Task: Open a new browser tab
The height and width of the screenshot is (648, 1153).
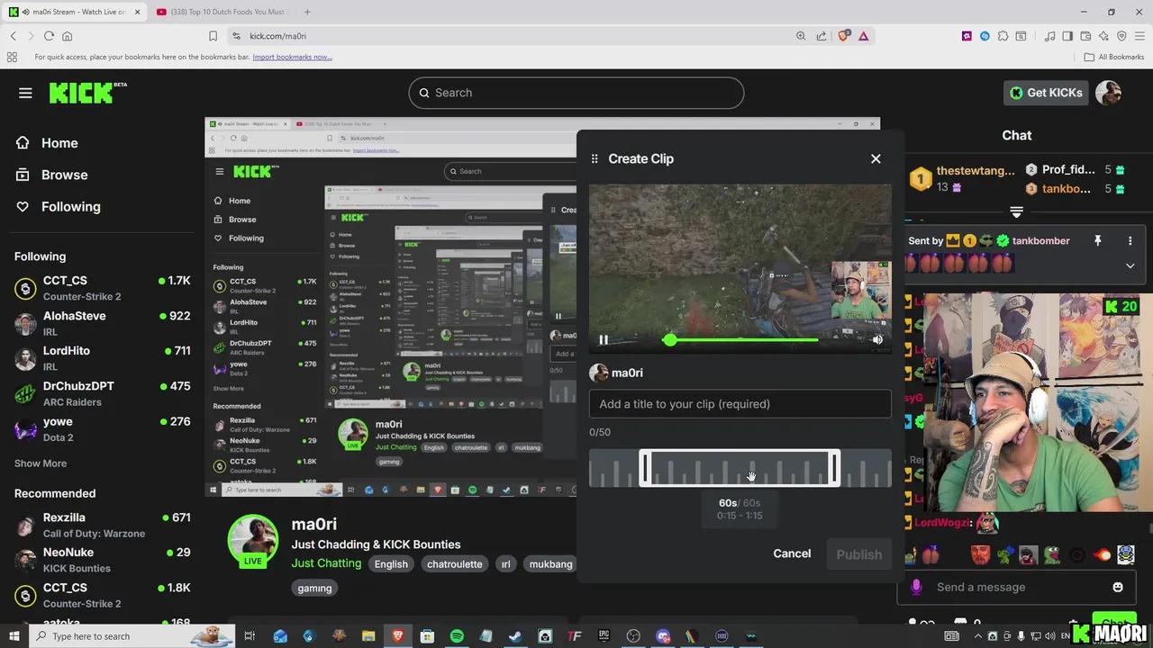Action: pos(307,12)
